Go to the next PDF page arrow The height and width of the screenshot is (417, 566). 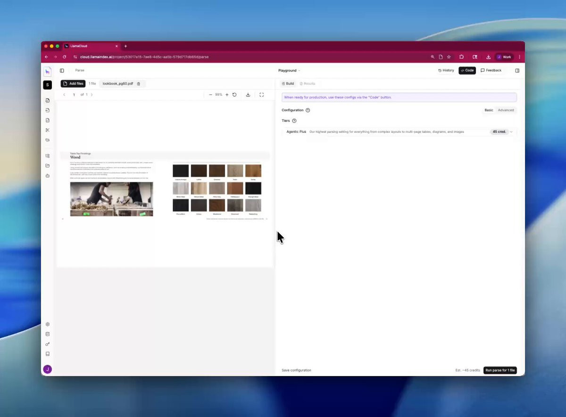tap(92, 95)
